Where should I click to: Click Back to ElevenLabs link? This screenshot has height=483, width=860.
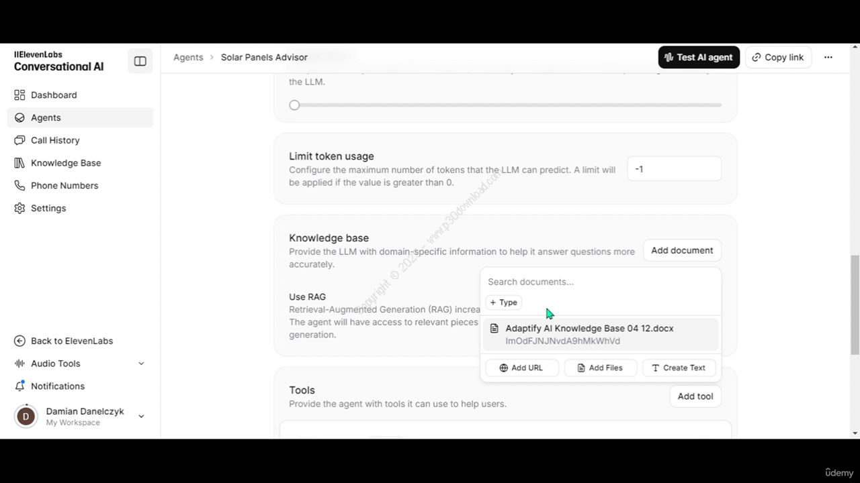tap(80, 341)
